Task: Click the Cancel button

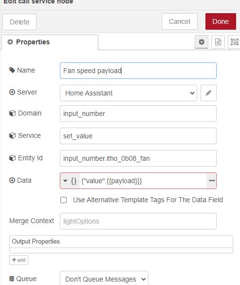Action: [180, 21]
